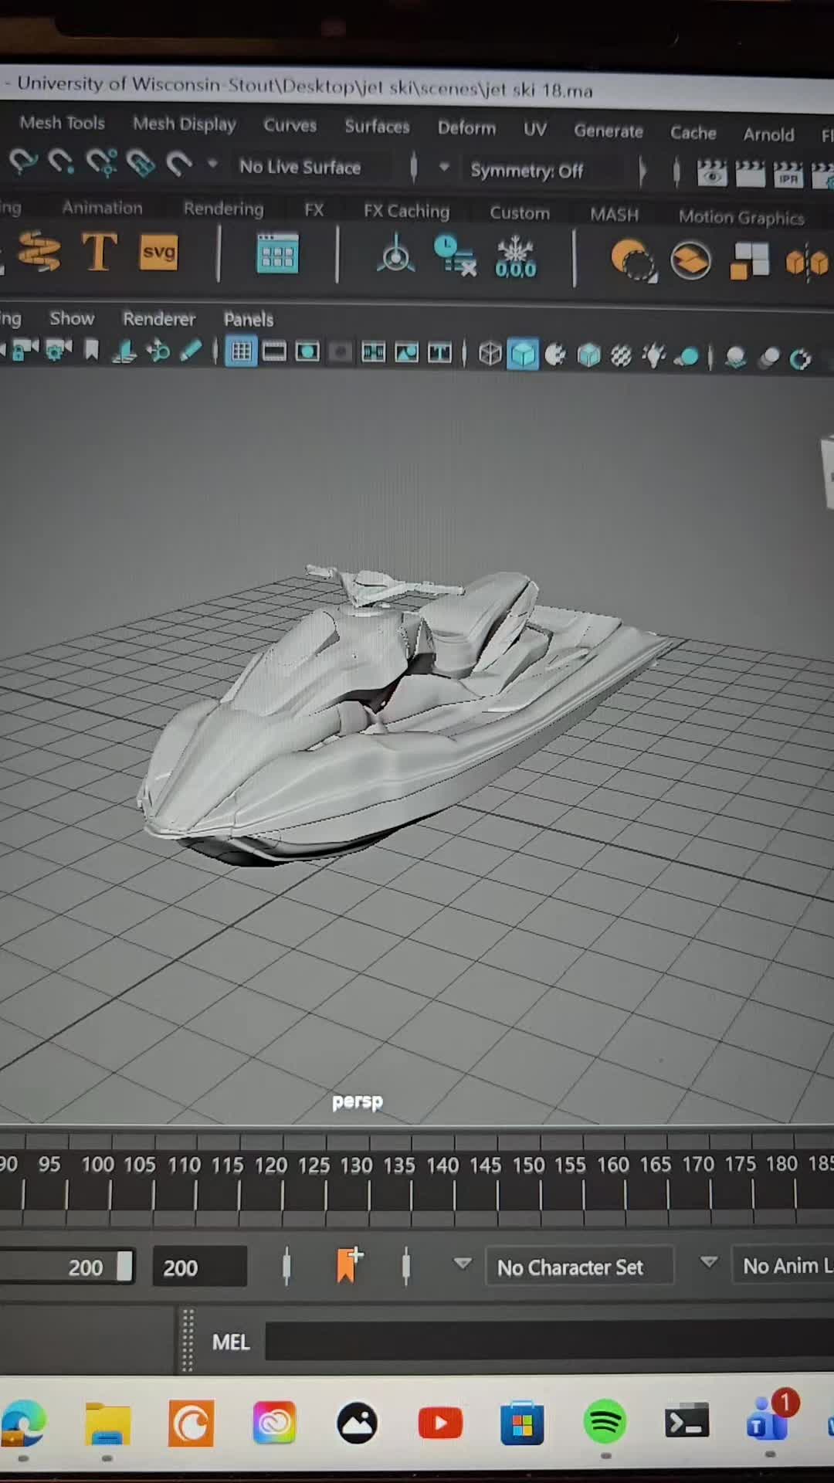Open Spotify from the taskbar
The height and width of the screenshot is (1483, 834).
tap(605, 1421)
